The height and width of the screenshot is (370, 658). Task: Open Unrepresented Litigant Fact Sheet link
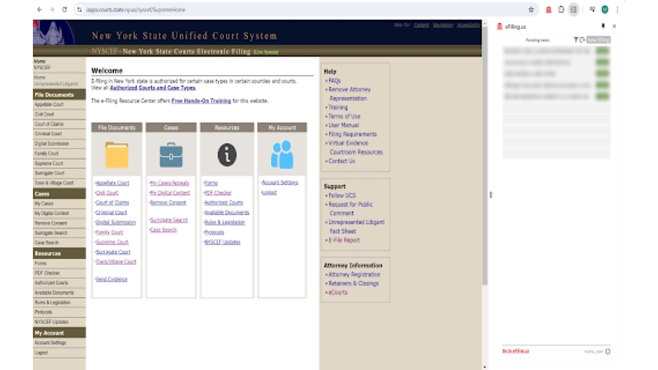pos(356,227)
